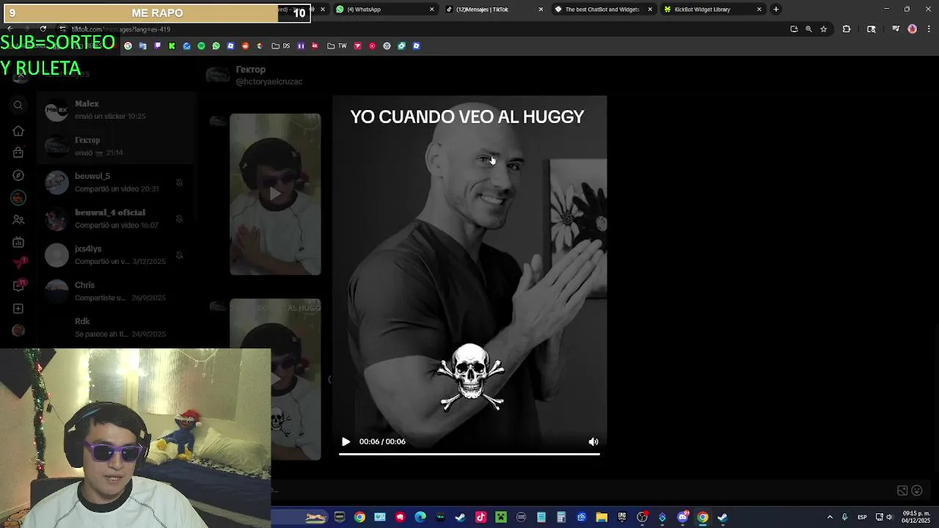939x528 pixels.
Task: Open the beuwul_4 oficial conversation
Action: point(116,219)
